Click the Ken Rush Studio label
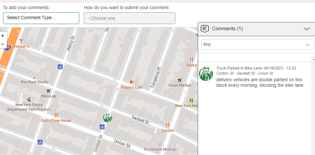The image size is (315, 155). (x=34, y=82)
